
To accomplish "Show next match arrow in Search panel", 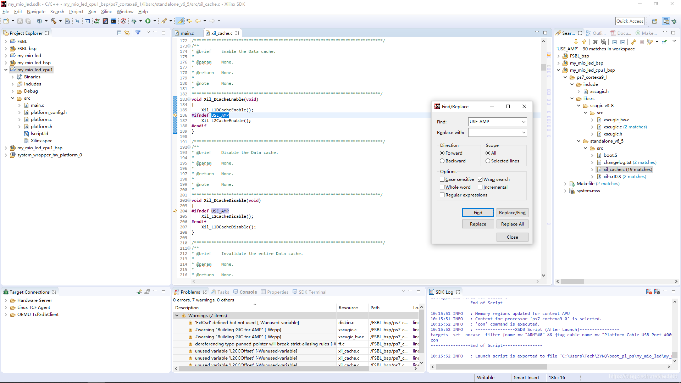I will tap(576, 42).
